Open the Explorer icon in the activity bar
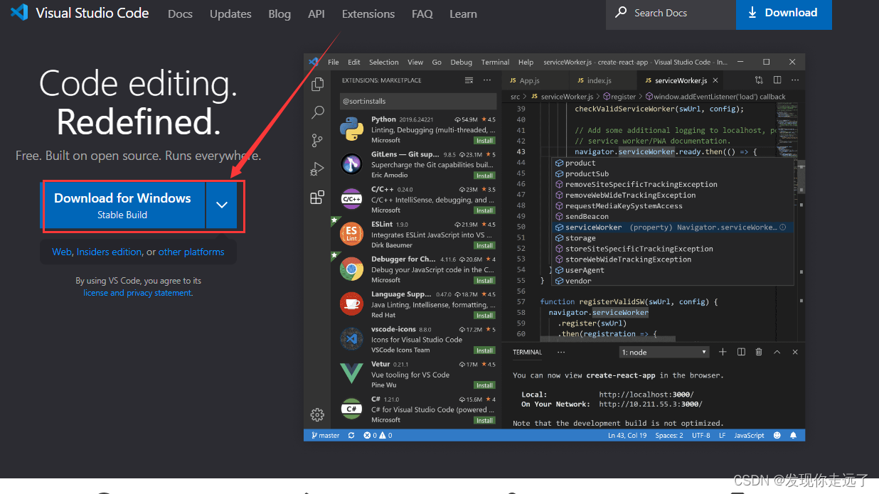The height and width of the screenshot is (494, 879). (318, 85)
